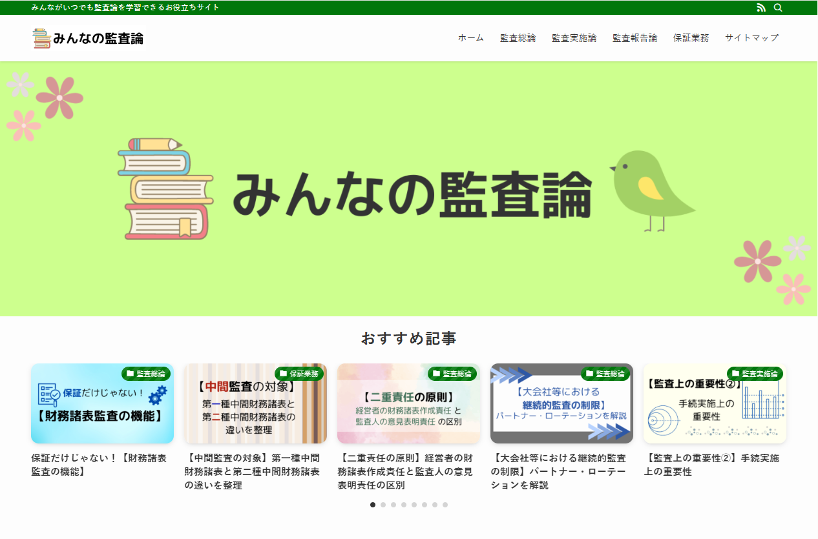The height and width of the screenshot is (539, 818).
Task: Jump to the last carousel pagination dot
Action: tap(445, 505)
